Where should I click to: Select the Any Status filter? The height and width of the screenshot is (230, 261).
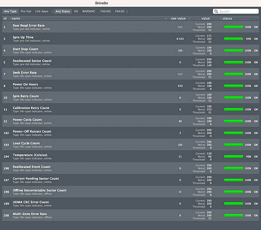point(63,11)
